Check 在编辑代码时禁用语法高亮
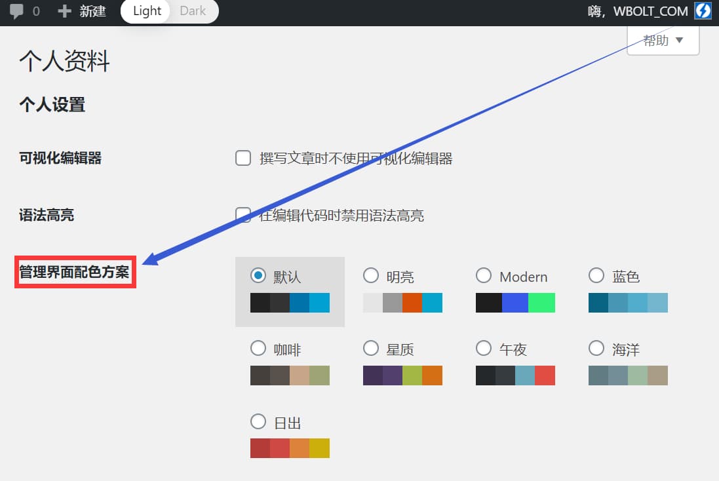 point(243,214)
